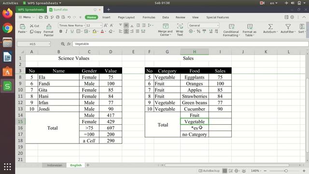Click the comma thousands separator icon
This screenshot has height=174, width=309.
click(204, 31)
